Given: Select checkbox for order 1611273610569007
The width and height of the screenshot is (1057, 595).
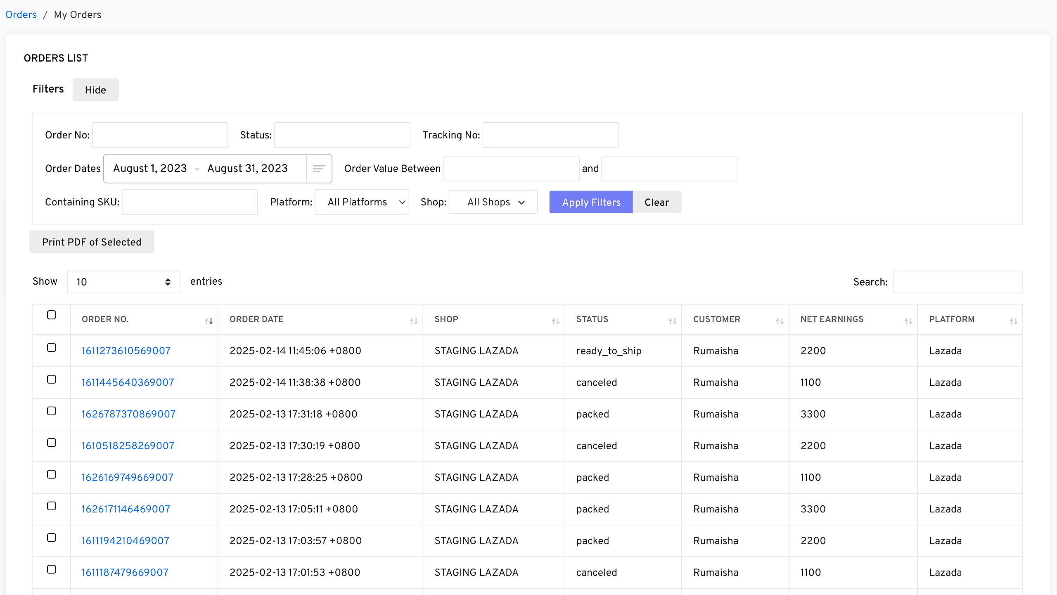Looking at the screenshot, I should (52, 347).
